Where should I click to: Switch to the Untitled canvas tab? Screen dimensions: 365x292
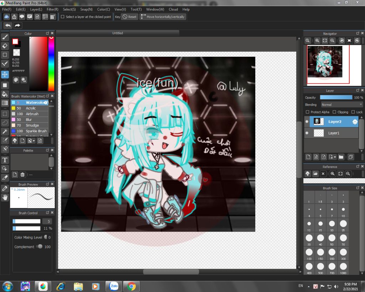118,33
